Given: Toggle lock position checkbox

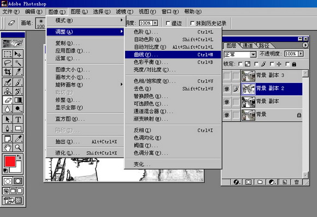Looking at the screenshot, I should click(x=272, y=64).
